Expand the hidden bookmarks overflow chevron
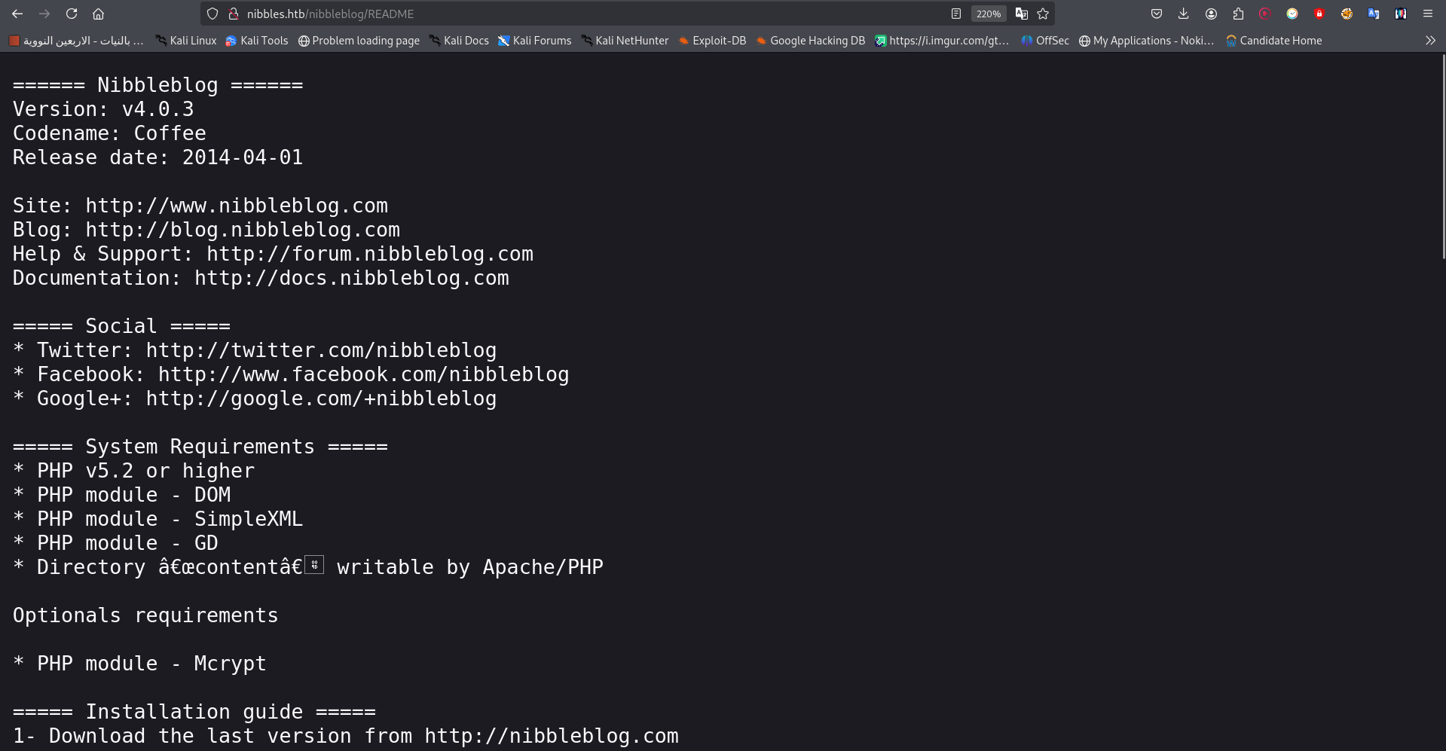Image resolution: width=1446 pixels, height=751 pixels. click(1430, 41)
